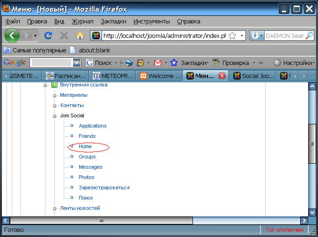
Task: Open the Закладки menu in menu bar
Action: point(113,21)
